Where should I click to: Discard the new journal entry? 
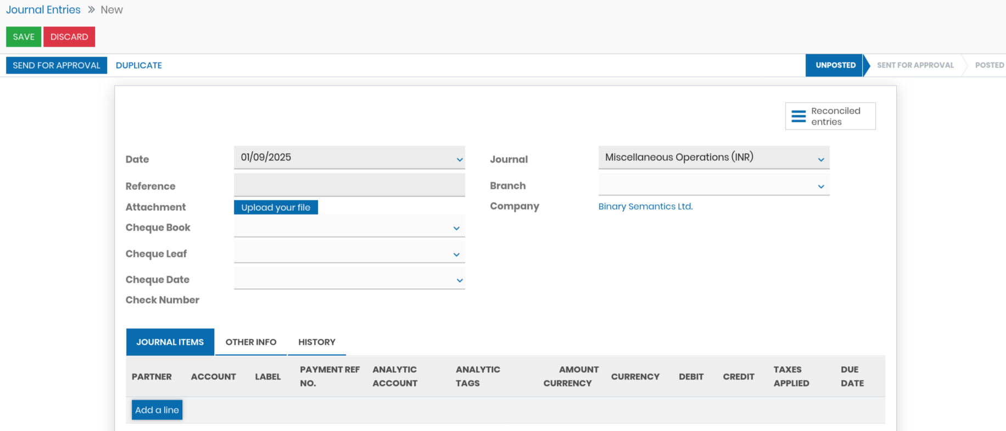tap(69, 37)
